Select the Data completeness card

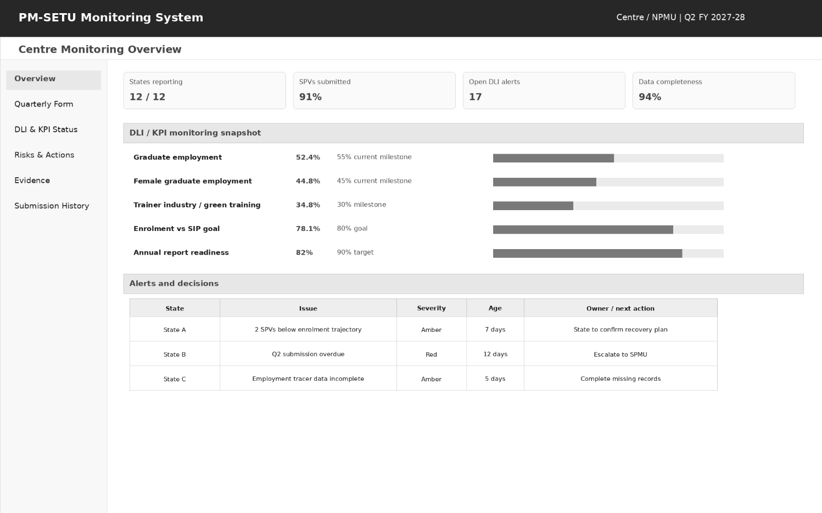(x=713, y=91)
